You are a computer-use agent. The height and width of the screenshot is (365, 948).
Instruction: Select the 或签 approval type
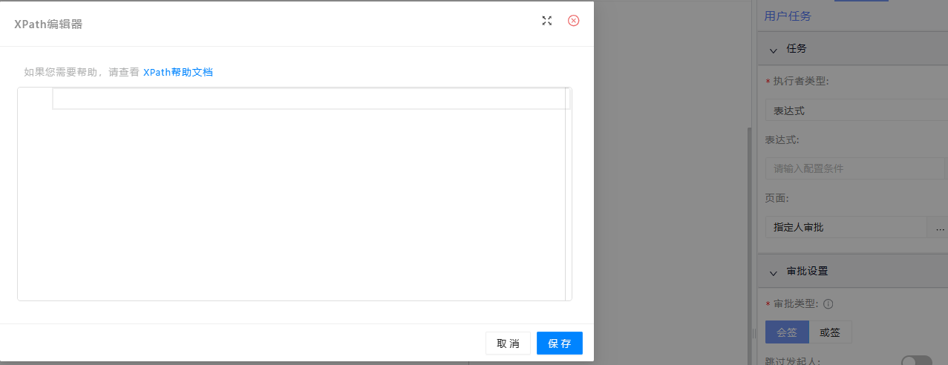(830, 332)
